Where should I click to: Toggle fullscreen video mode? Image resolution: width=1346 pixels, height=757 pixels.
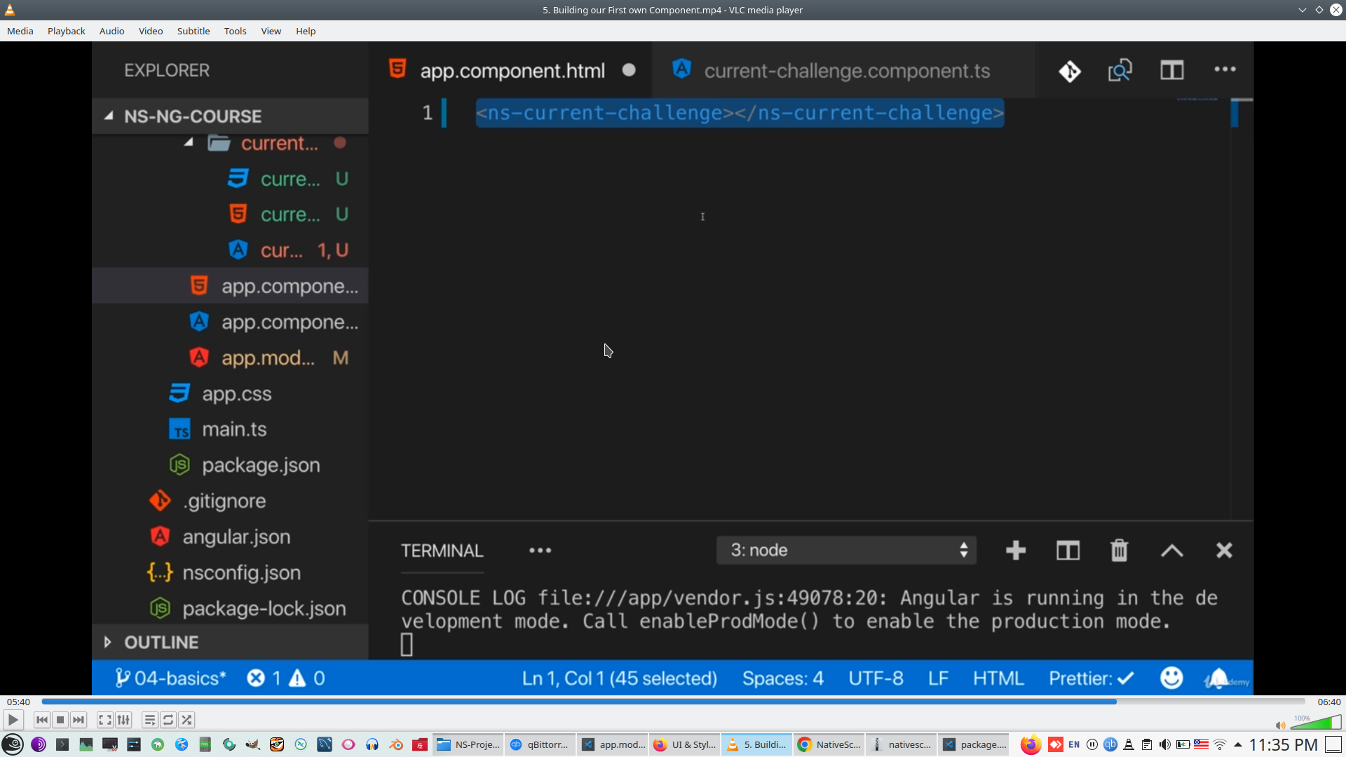click(104, 720)
